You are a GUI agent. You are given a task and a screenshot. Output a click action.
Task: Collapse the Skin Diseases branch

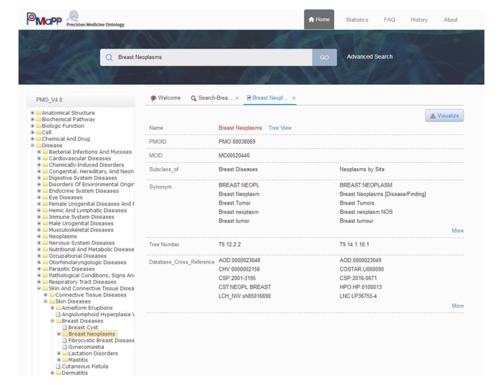click(x=45, y=301)
